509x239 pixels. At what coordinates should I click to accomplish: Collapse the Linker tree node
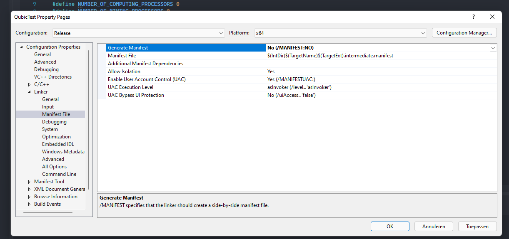29,92
